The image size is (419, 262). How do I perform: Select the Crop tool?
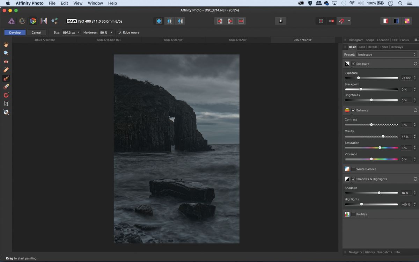6,103
